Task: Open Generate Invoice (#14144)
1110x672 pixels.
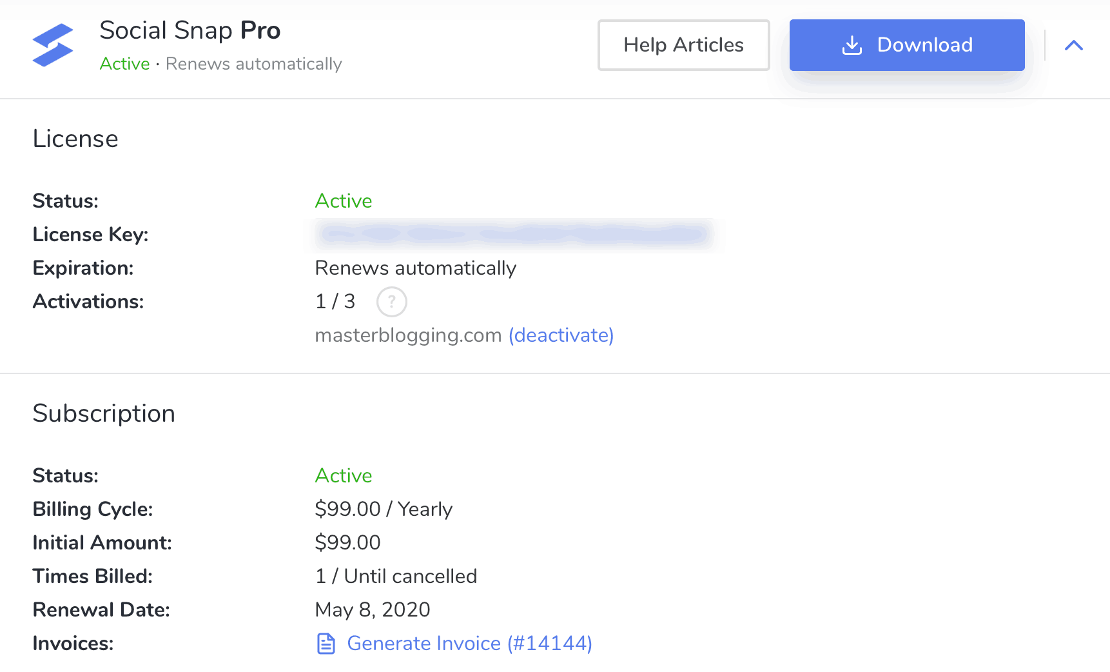Action: coord(469,642)
